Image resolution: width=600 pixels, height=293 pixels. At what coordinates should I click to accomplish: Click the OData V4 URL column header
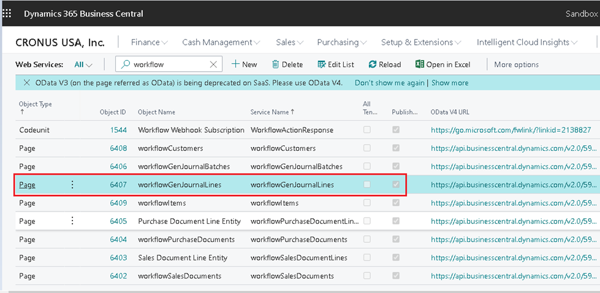point(450,112)
